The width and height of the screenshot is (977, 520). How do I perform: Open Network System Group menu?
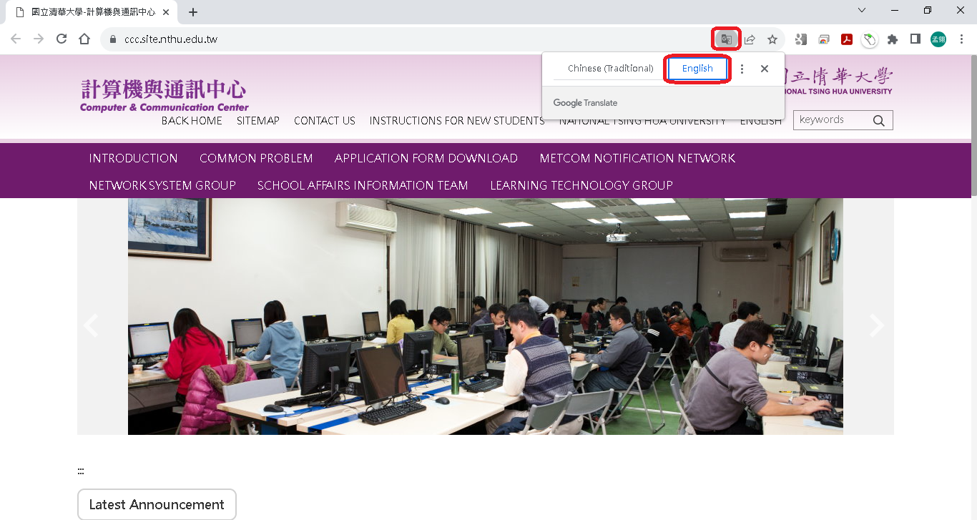point(162,185)
